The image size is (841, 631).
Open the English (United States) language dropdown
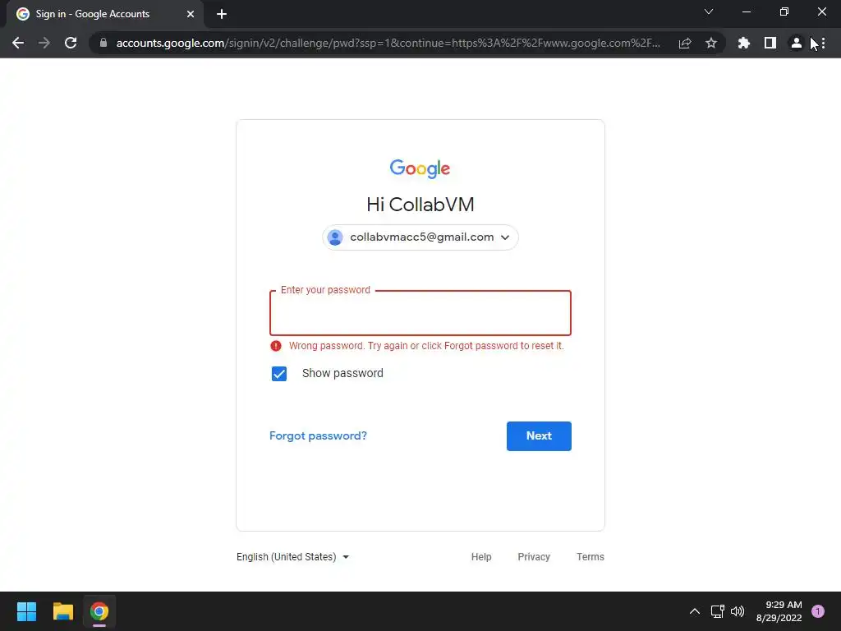pos(293,557)
